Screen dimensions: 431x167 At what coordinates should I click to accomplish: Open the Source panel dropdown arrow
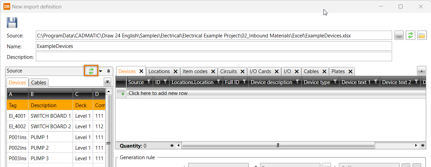[x=101, y=71]
